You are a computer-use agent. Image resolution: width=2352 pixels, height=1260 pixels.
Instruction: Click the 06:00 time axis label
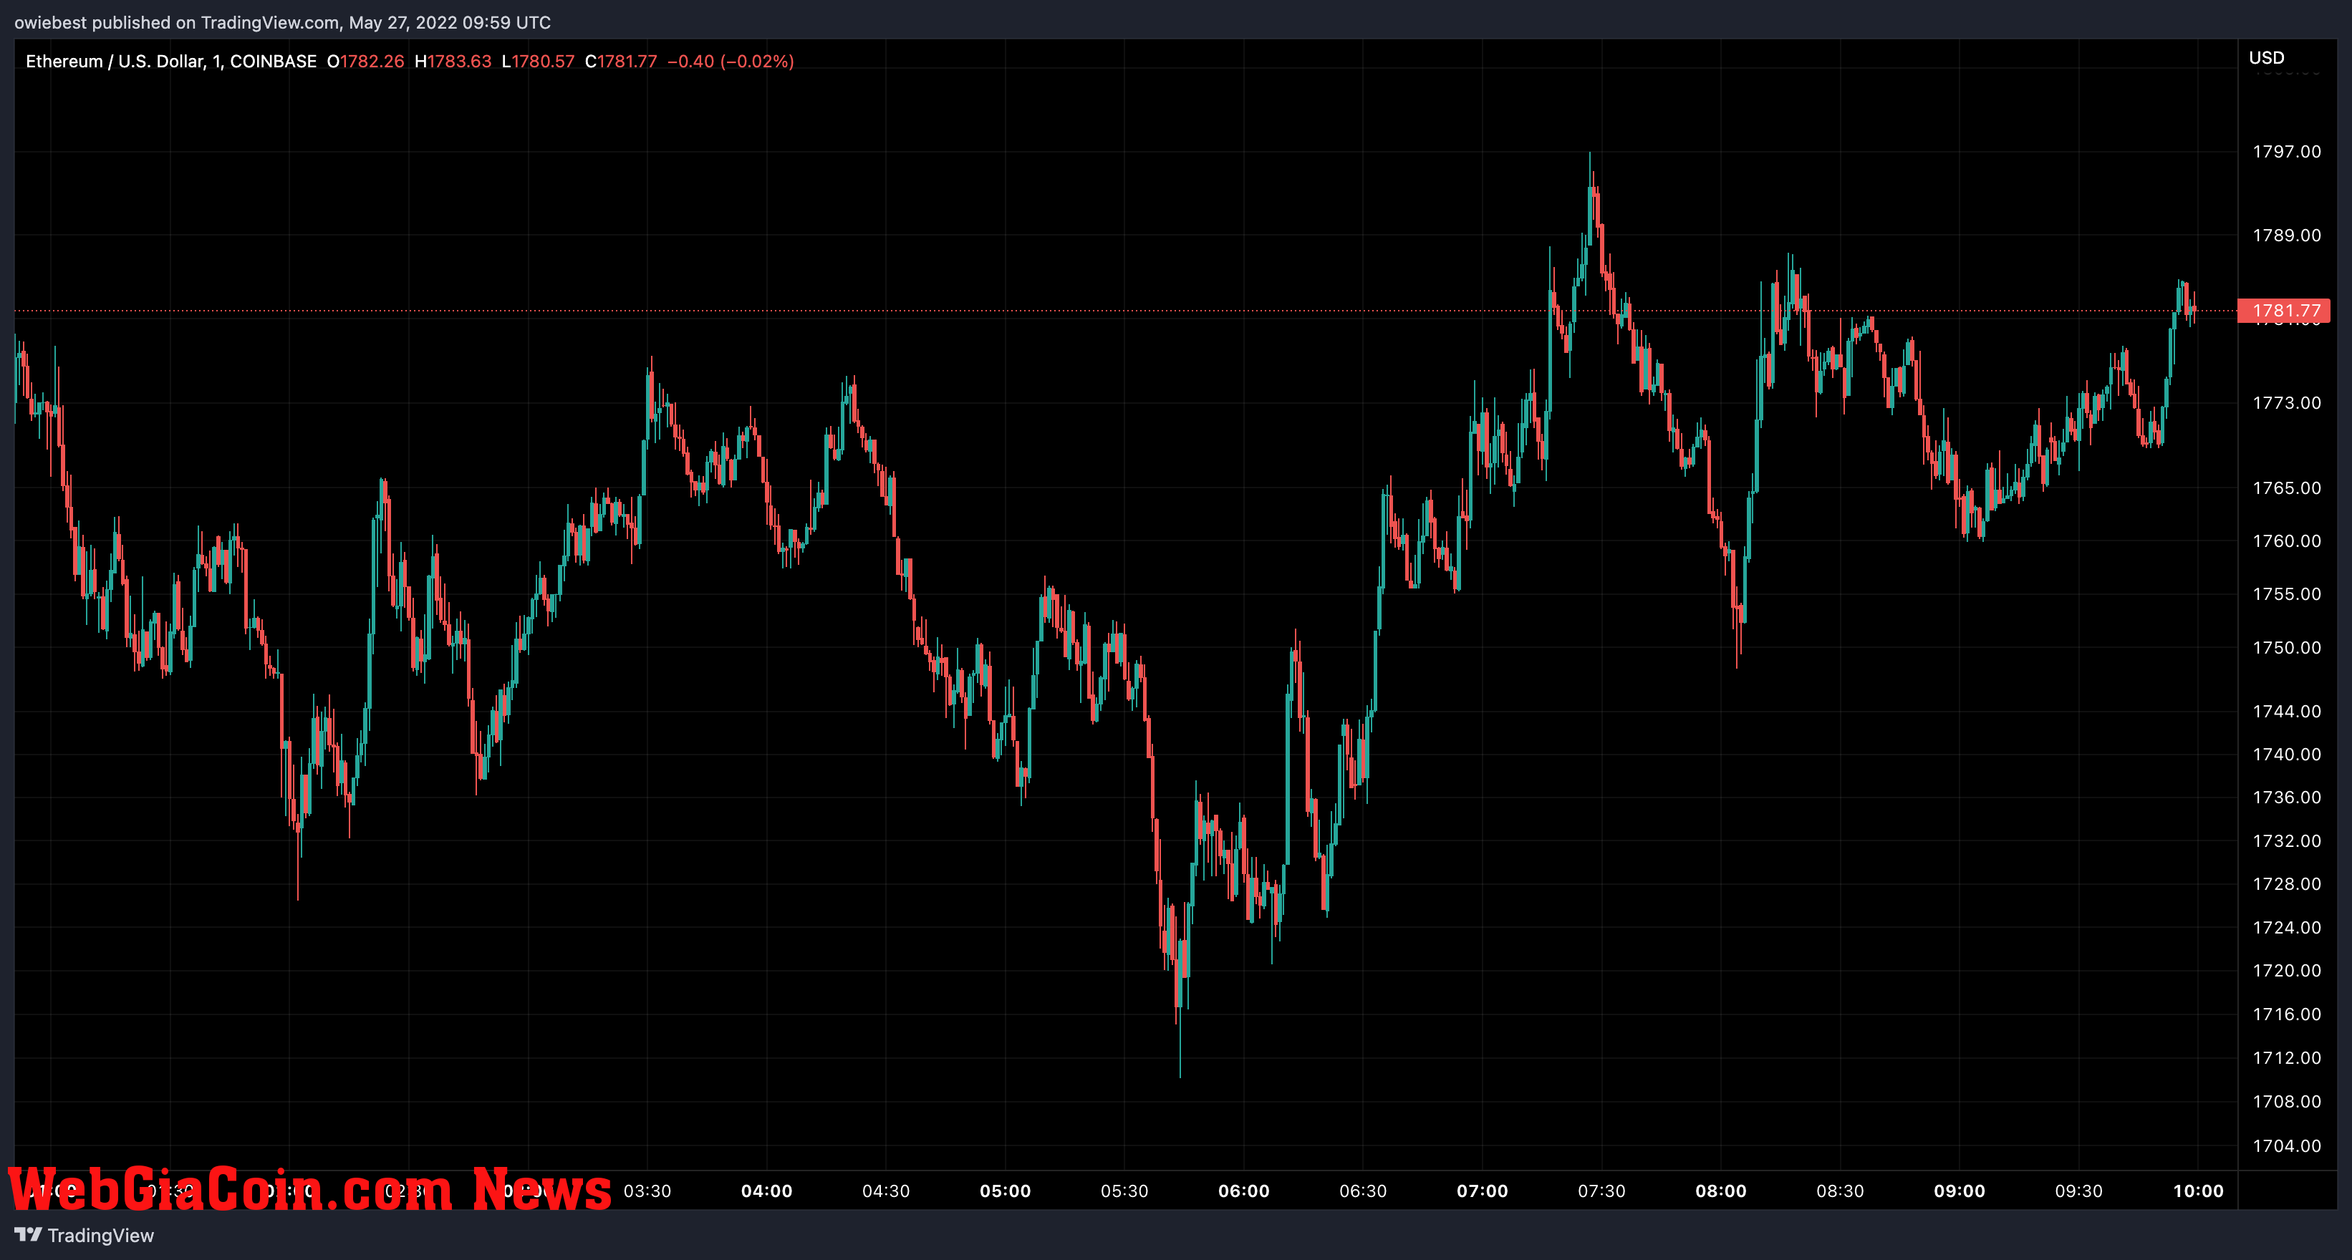pos(1243,1191)
